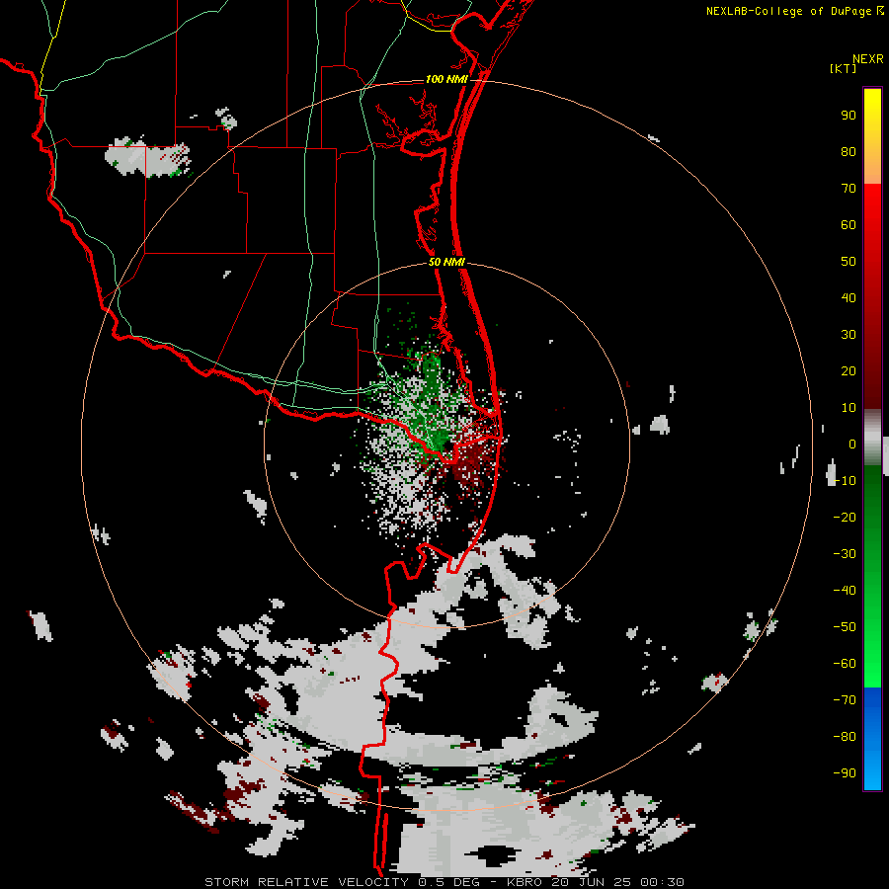Image resolution: width=889 pixels, height=889 pixels.
Task: Click the gray zero-velocity segment of the color bar
Action: pos(872,438)
